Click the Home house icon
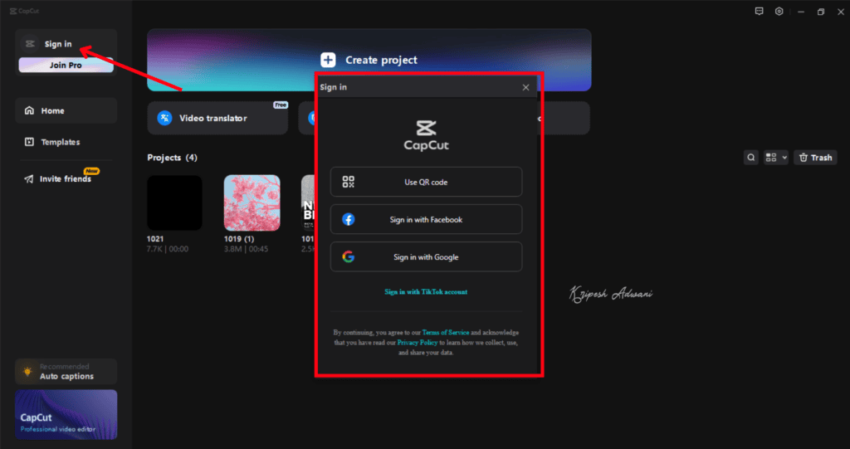The height and width of the screenshot is (449, 850). click(29, 110)
